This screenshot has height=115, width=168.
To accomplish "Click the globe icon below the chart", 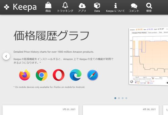I will click(132, 82).
